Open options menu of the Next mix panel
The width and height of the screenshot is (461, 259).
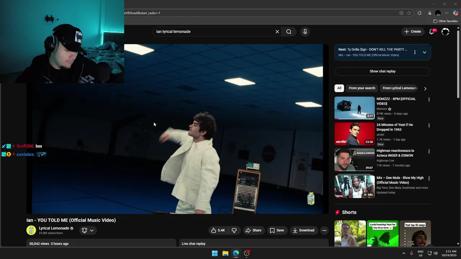pos(415,52)
